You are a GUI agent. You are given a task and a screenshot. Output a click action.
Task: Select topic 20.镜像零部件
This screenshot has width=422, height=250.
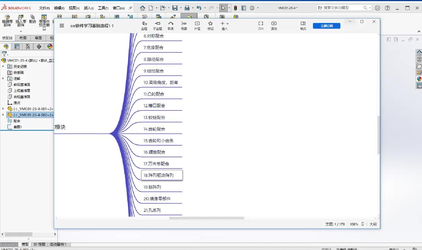157,199
